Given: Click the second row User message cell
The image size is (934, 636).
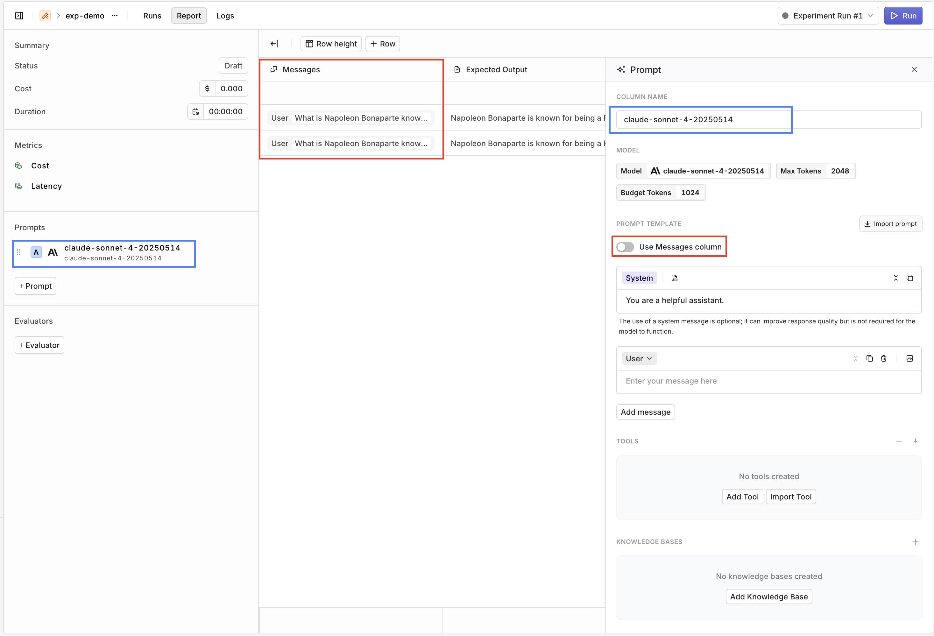Looking at the screenshot, I should (x=351, y=144).
